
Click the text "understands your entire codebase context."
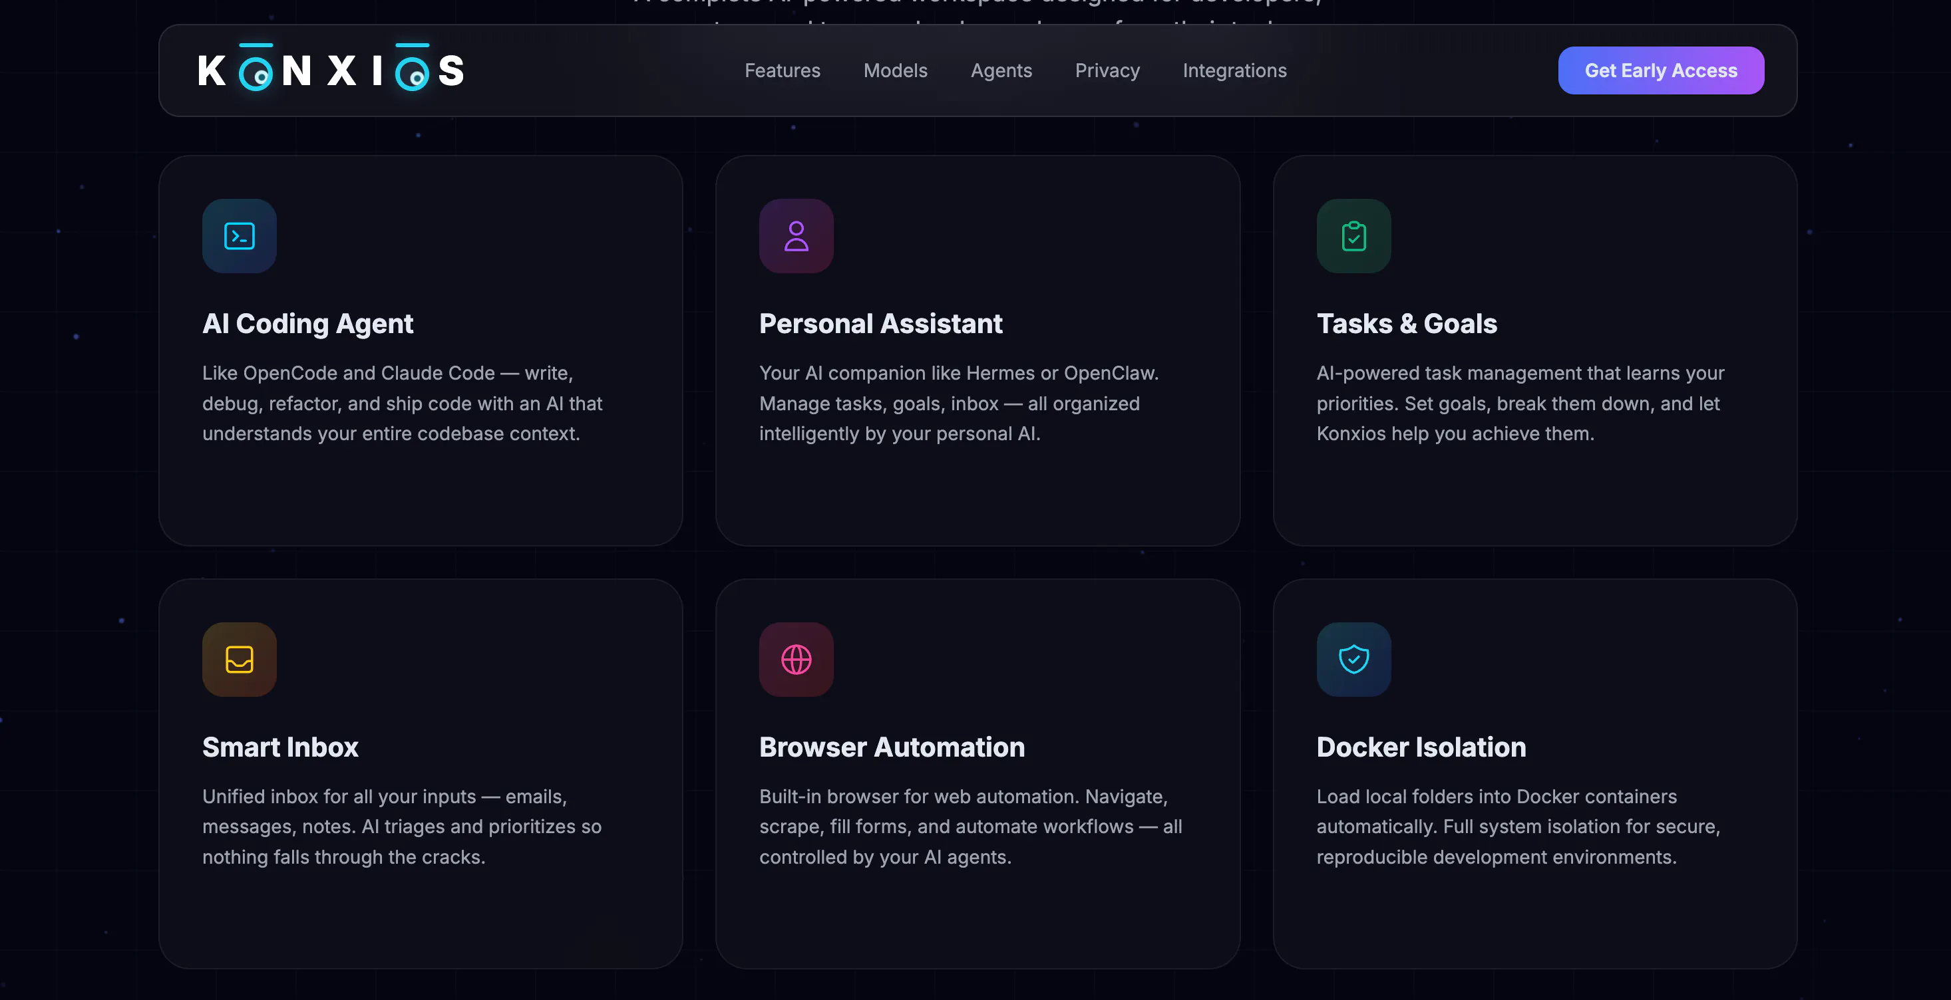pos(391,434)
